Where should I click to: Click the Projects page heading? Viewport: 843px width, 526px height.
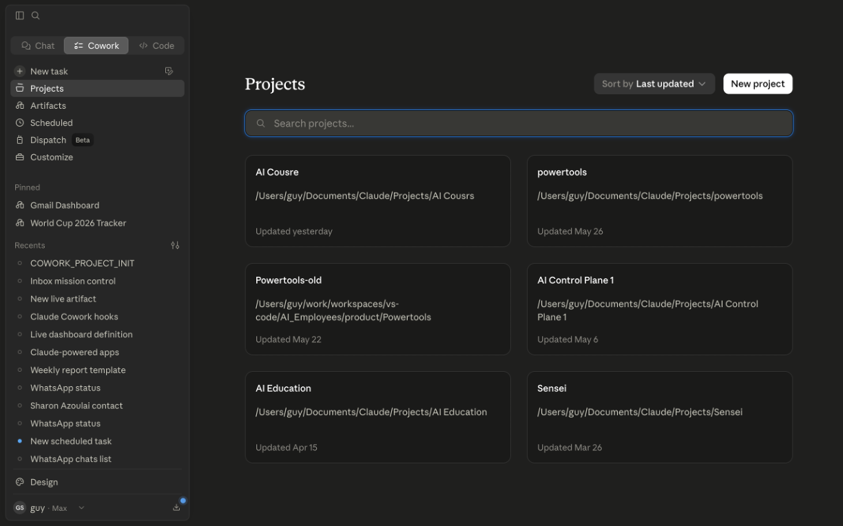275,84
